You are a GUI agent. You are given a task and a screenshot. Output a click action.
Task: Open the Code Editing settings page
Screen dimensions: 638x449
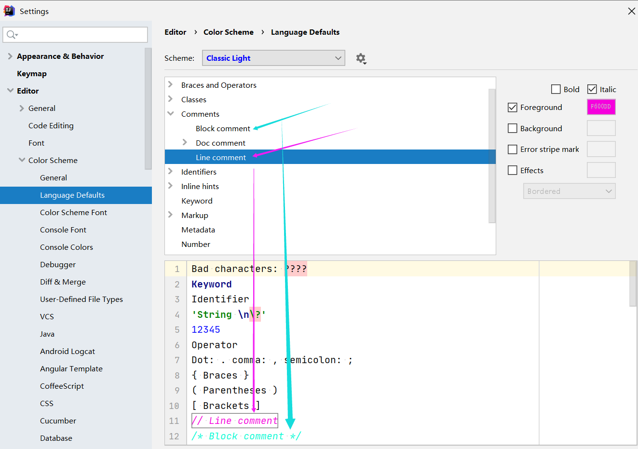pyautogui.click(x=51, y=126)
